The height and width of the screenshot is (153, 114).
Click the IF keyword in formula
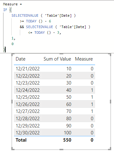5,10
